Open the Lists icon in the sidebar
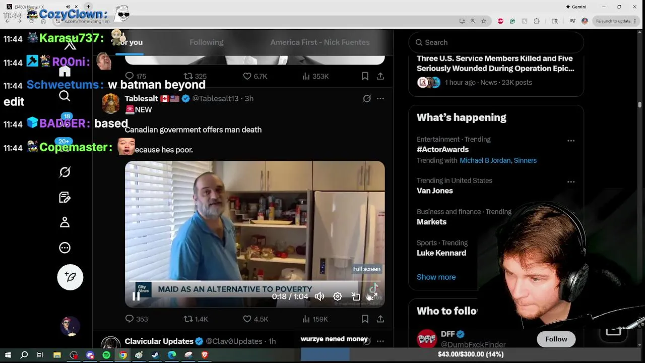Screen dimensions: 645x363 point(64,197)
